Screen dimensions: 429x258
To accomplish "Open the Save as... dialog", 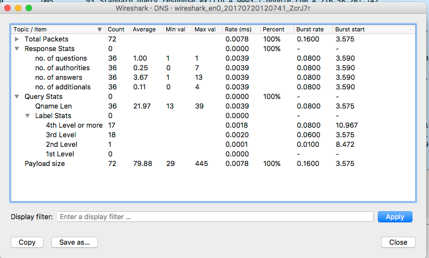I will point(75,242).
